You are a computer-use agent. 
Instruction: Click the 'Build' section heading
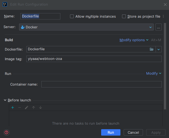(9, 40)
